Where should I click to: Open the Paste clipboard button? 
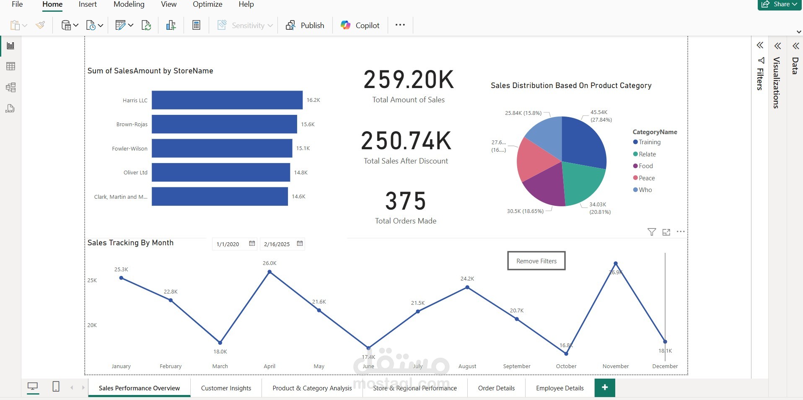[15, 25]
